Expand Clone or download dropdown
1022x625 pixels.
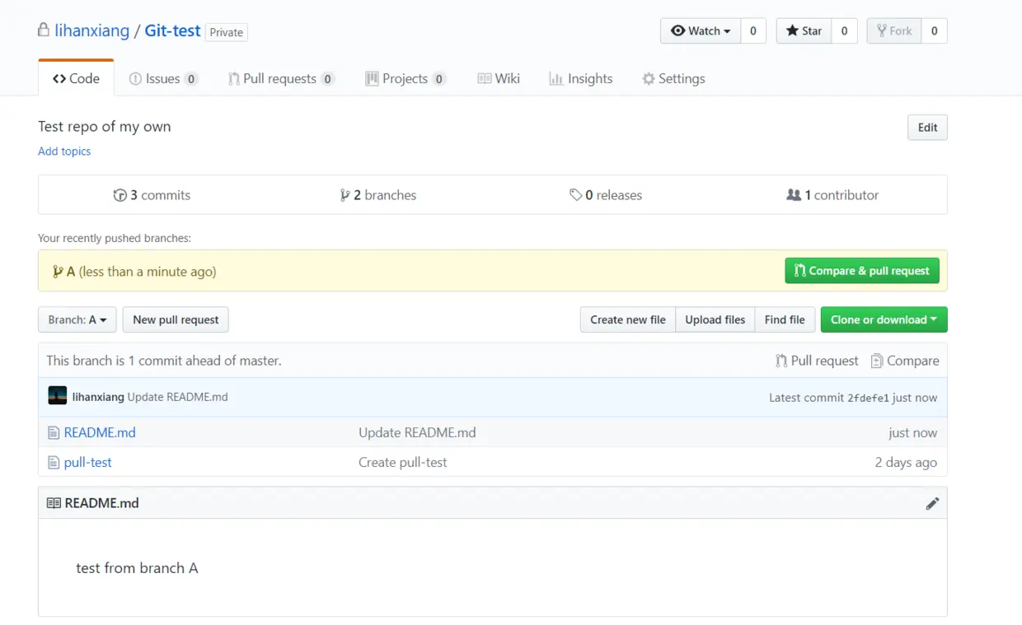tap(884, 319)
